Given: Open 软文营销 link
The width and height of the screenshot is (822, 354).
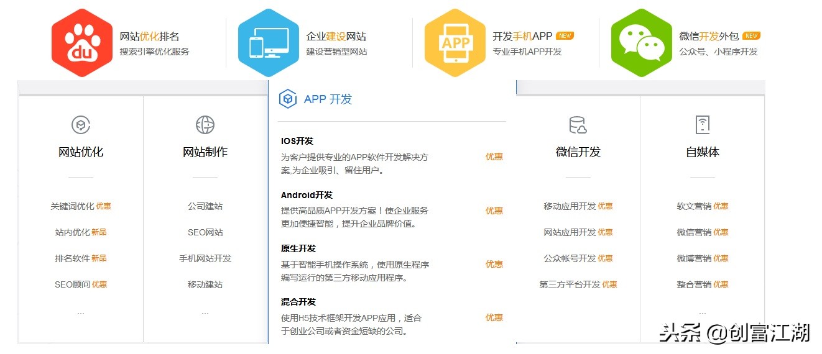Looking at the screenshot, I should coord(694,206).
